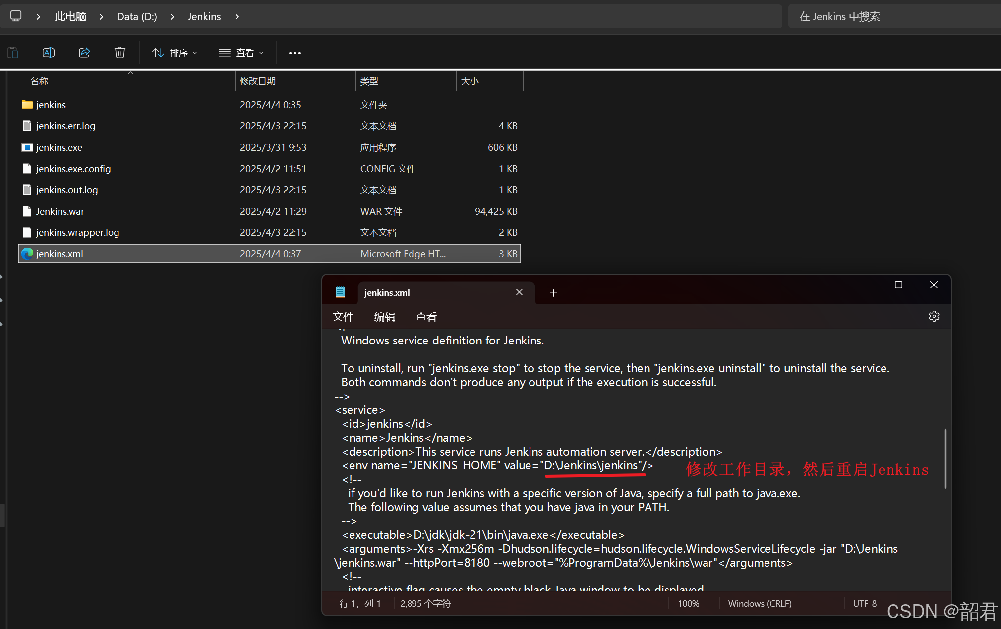Click the share icon in Explorer toolbar

pos(84,53)
